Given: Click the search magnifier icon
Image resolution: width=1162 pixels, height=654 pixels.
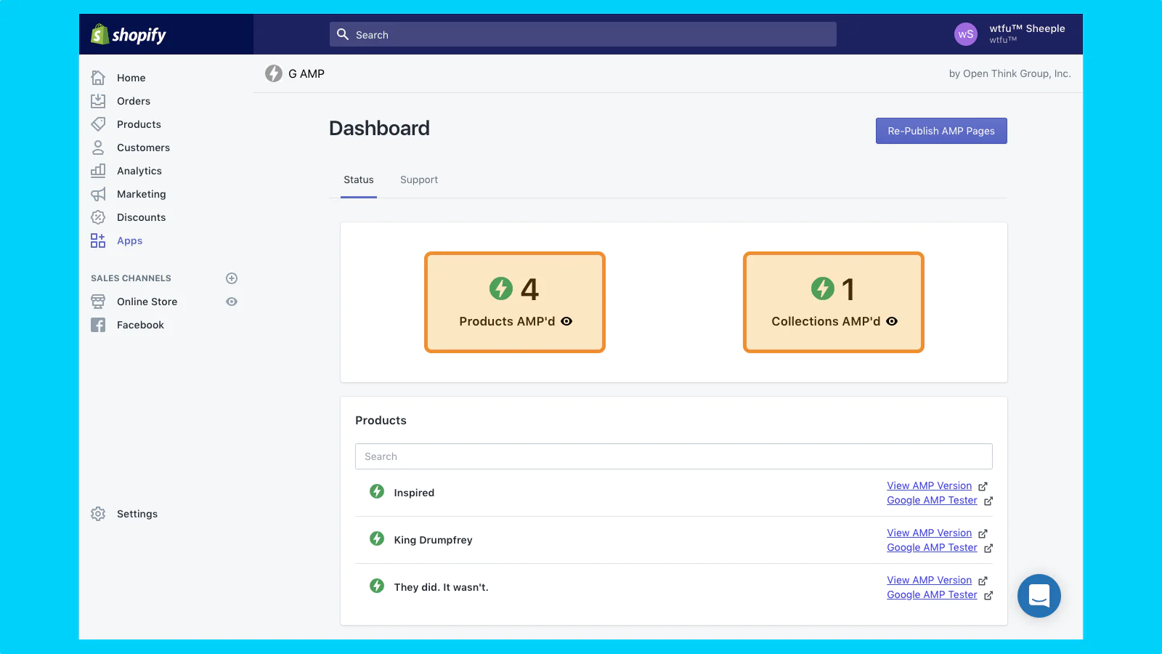Looking at the screenshot, I should [x=343, y=34].
